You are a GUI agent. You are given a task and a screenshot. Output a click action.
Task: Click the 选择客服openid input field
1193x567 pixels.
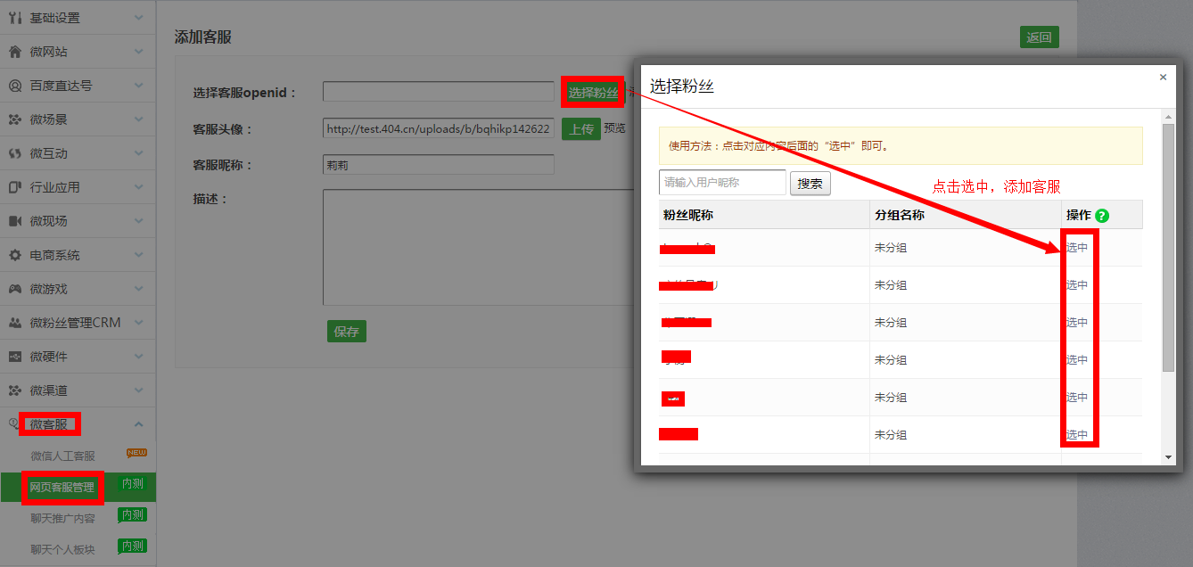439,92
